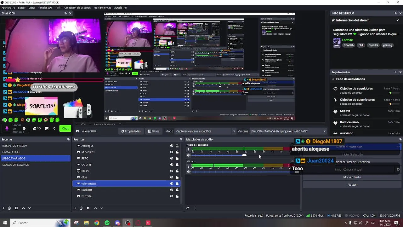Open the Ventana window selection dropdown
The image size is (403, 227).
pos(288,131)
